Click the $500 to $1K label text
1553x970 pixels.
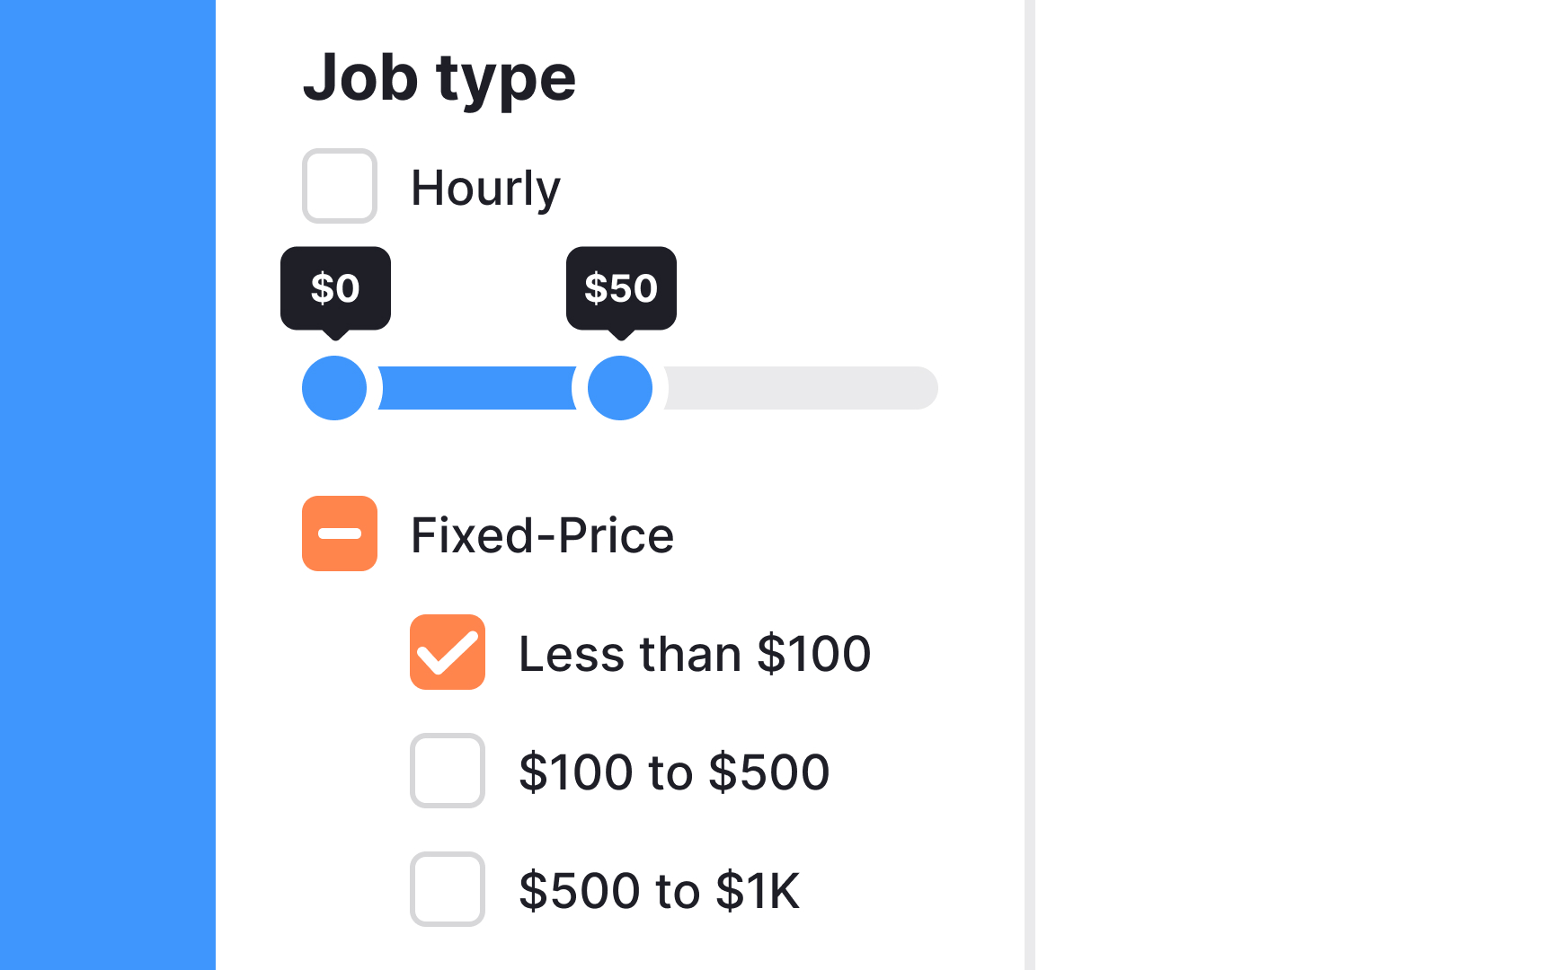click(659, 889)
